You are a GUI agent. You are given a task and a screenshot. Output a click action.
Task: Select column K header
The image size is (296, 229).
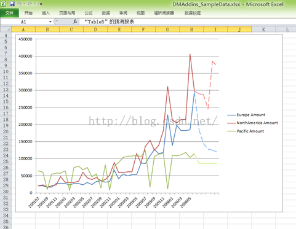[x=263, y=29]
